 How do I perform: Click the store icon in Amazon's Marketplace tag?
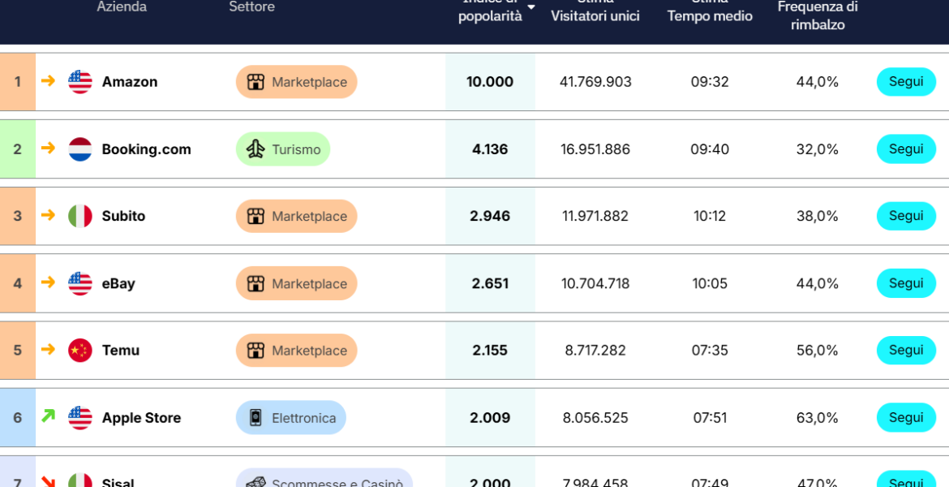tap(256, 82)
